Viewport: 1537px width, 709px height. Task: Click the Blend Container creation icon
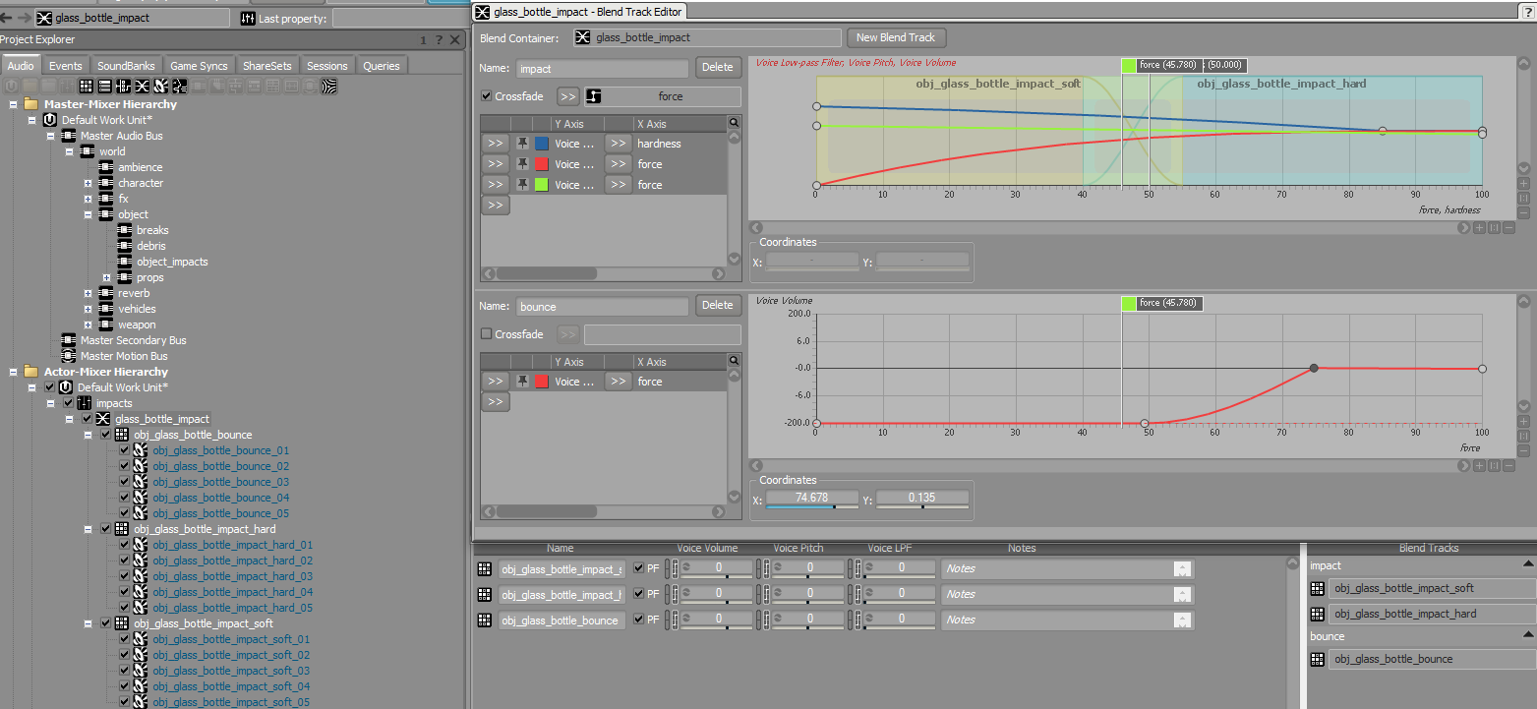(142, 87)
